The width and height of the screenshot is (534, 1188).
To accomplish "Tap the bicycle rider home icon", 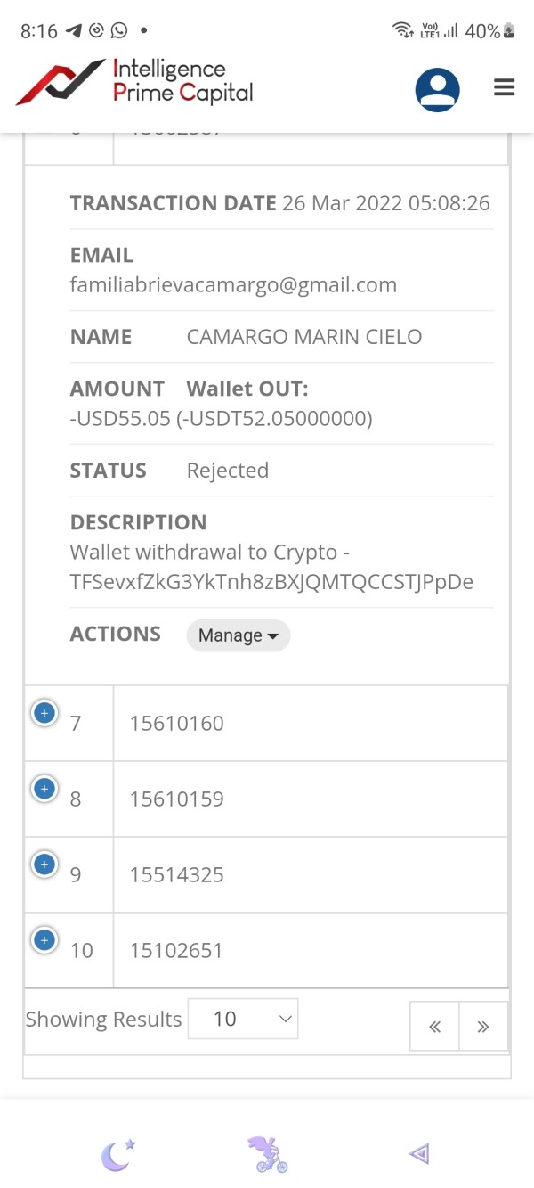I will (x=268, y=1154).
